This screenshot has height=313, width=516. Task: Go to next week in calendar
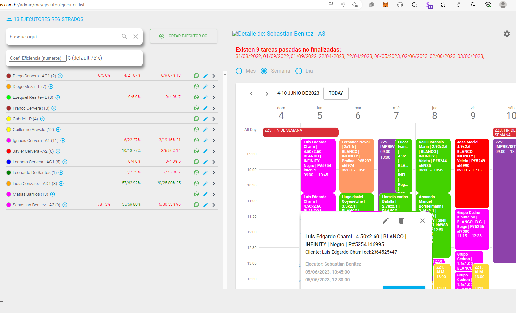click(267, 94)
